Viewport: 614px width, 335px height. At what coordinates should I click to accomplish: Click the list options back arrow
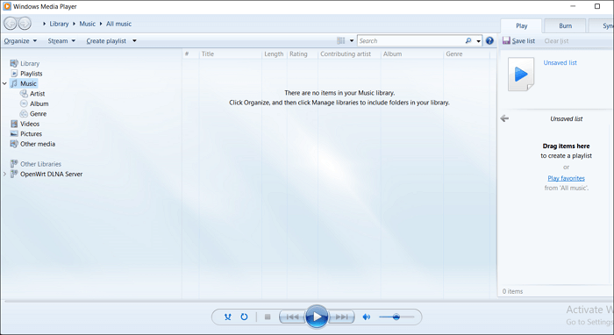tap(504, 118)
